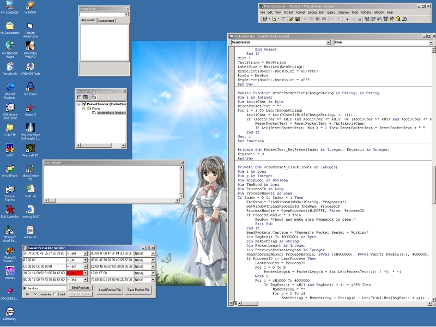The height and width of the screenshot is (327, 436).
Task: Click the Bind Packets button
Action: 80,288
